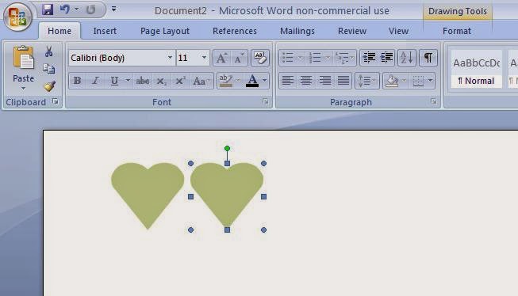Open the Calibri (Body) font name dropdown
518x296 pixels.
pyautogui.click(x=170, y=58)
